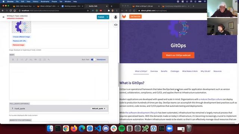Click the gear image thumbnail in the CMS

tap(22, 27)
